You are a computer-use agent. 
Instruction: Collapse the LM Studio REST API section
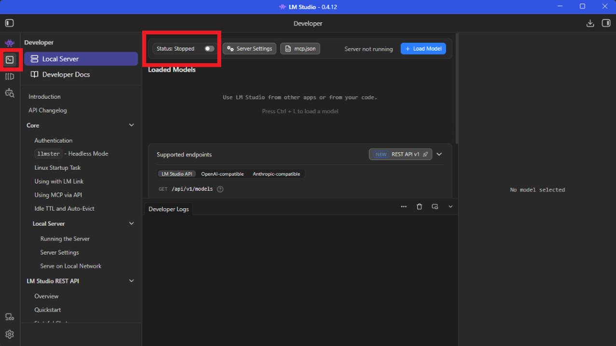tap(132, 281)
